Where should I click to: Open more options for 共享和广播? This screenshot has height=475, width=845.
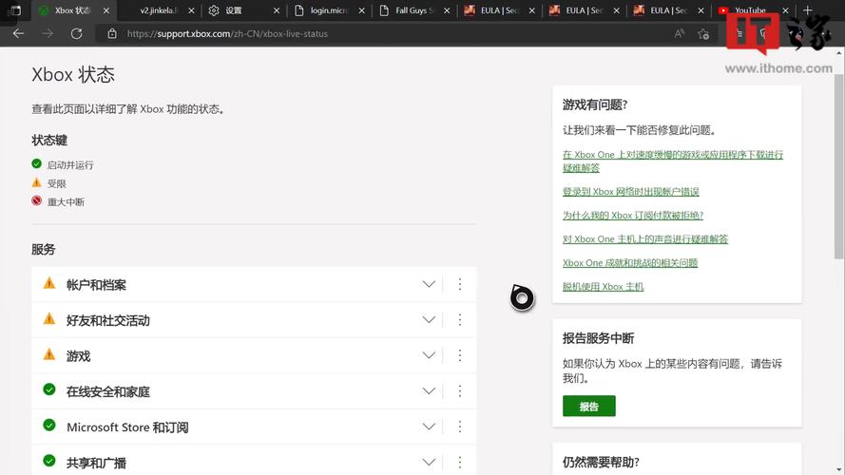click(x=460, y=462)
